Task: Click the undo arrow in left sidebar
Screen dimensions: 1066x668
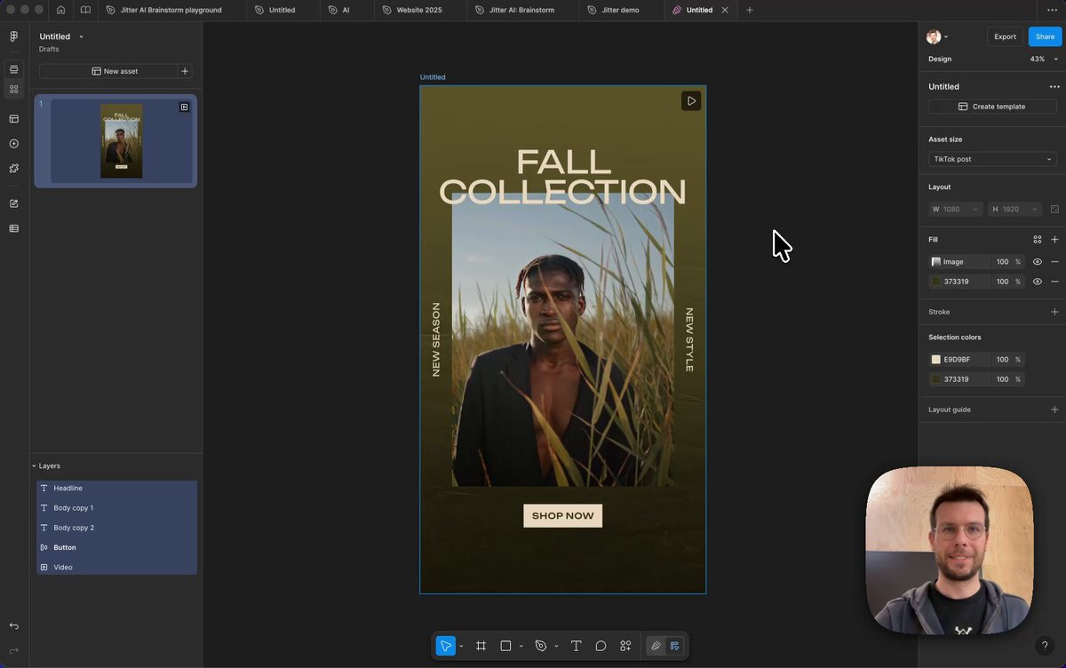Action: [x=13, y=626]
